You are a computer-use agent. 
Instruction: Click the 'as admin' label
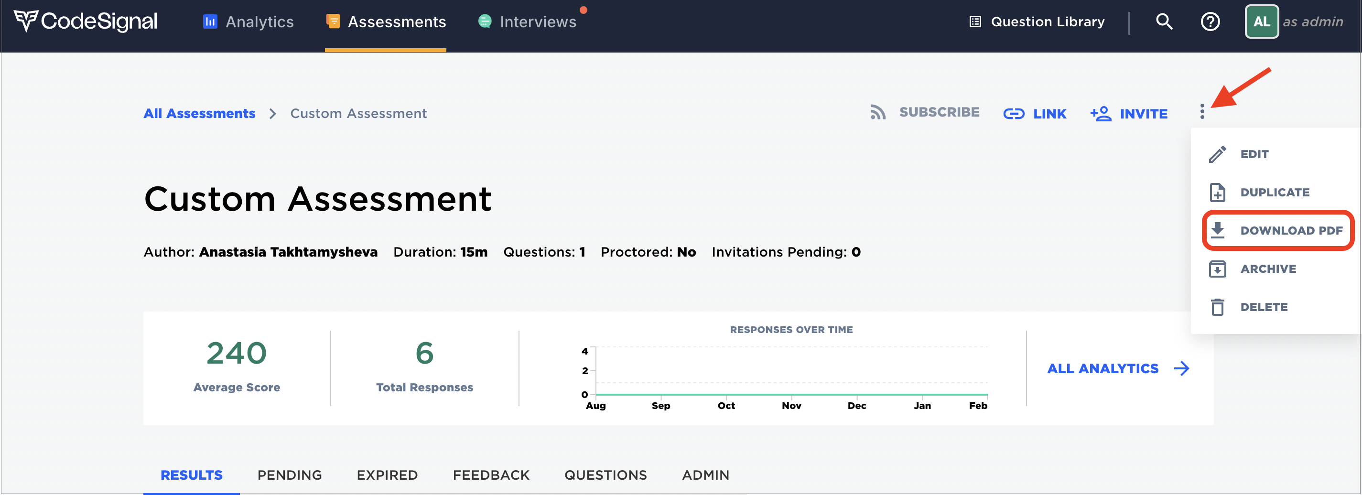1312,22
